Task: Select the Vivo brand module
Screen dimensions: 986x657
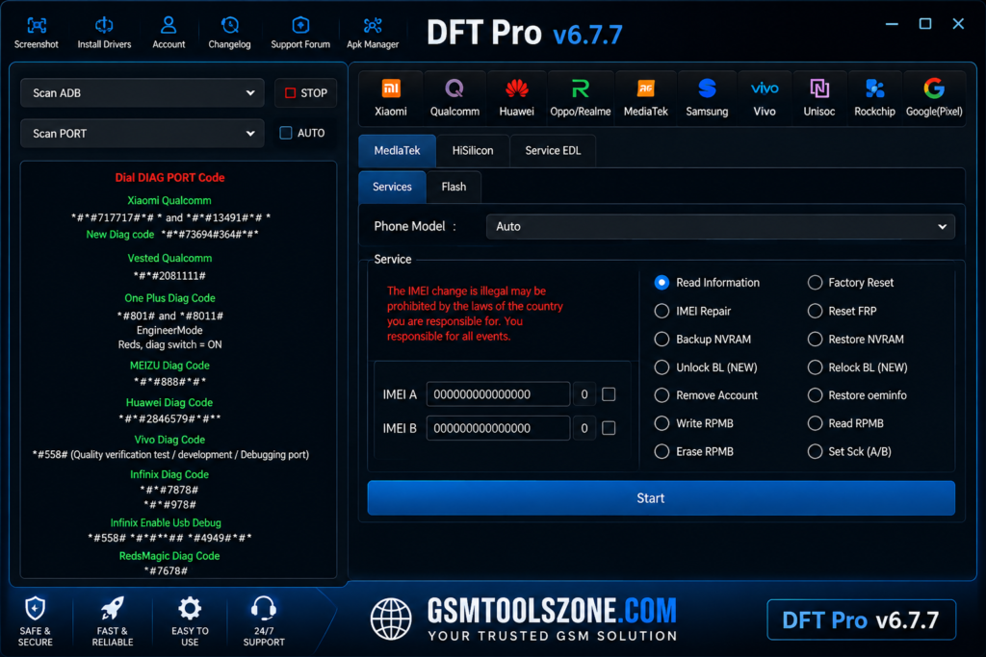Action: tap(764, 98)
